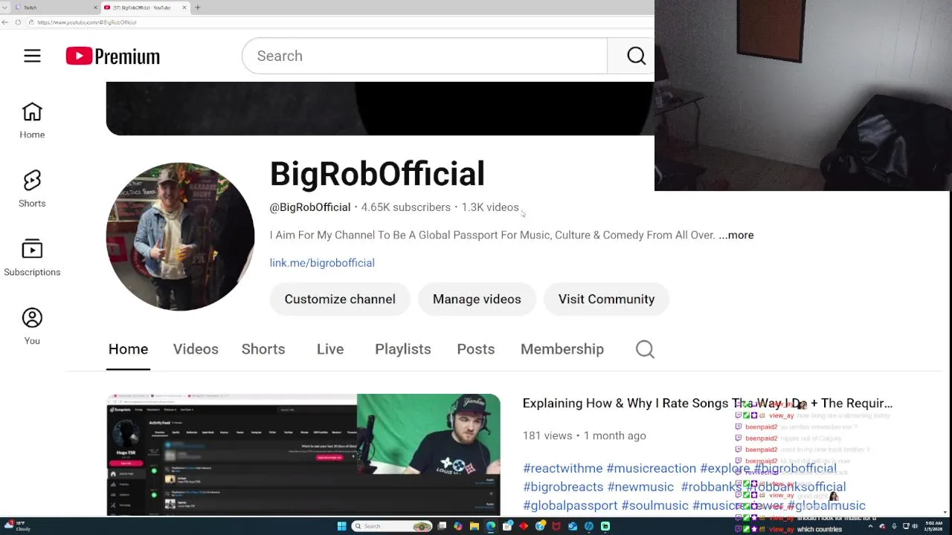Open the link.me/bigrobofficial link
Viewport: 952px width, 535px height.
322,263
